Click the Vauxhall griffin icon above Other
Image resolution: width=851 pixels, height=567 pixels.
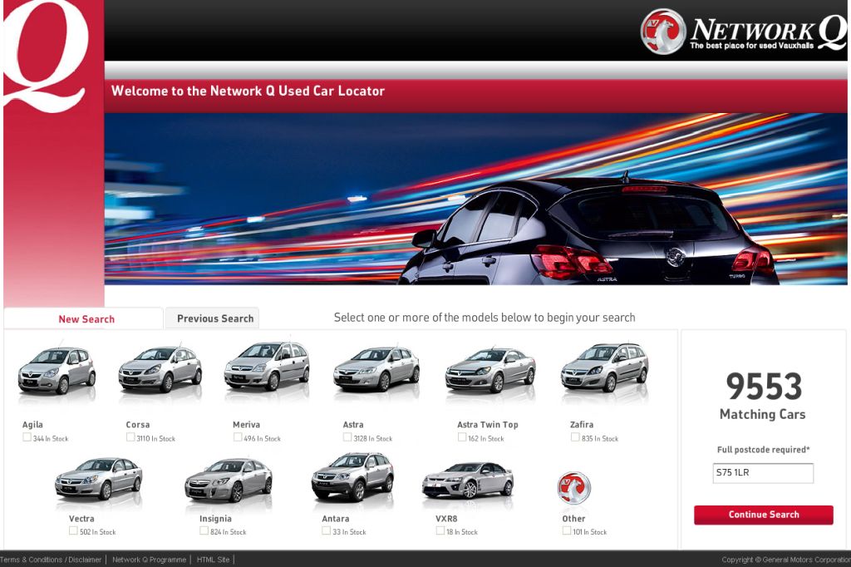[x=573, y=488]
